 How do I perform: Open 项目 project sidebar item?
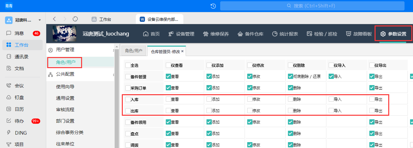pos(19,144)
